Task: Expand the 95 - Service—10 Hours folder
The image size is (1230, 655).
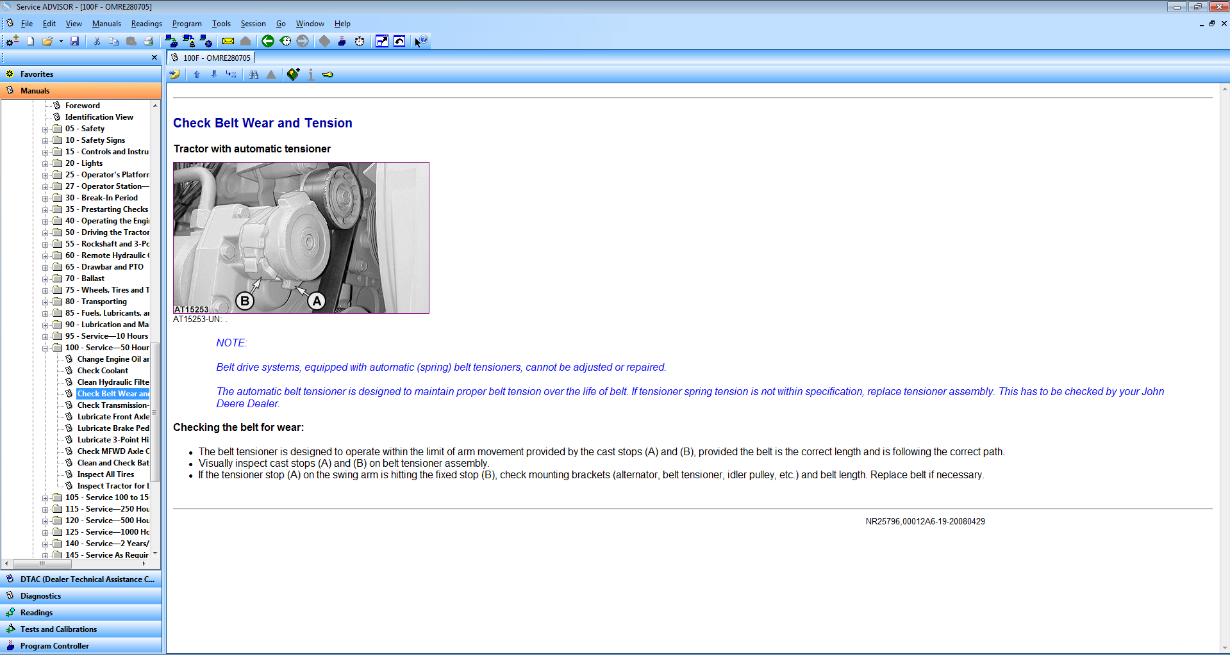Action: (x=46, y=337)
